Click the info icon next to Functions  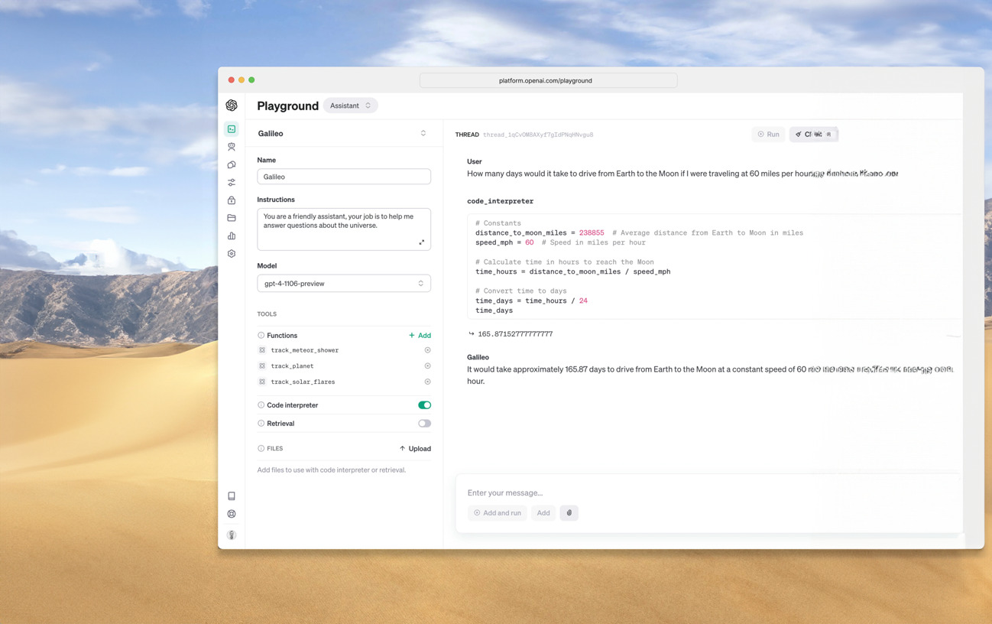261,336
